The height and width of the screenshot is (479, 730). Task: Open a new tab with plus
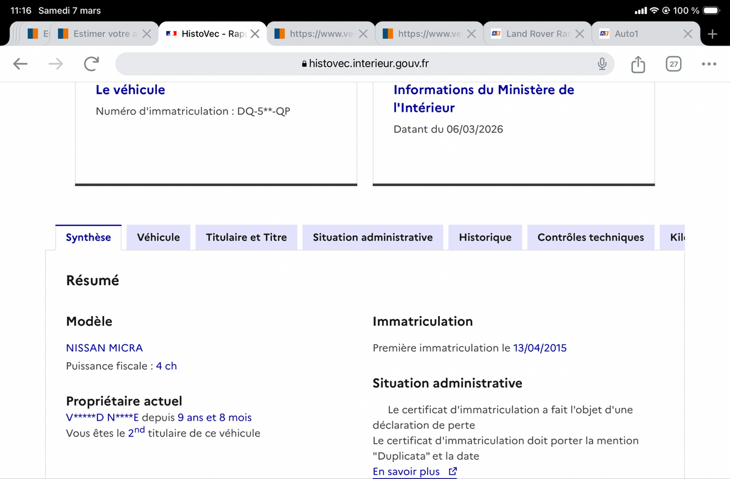(x=712, y=34)
